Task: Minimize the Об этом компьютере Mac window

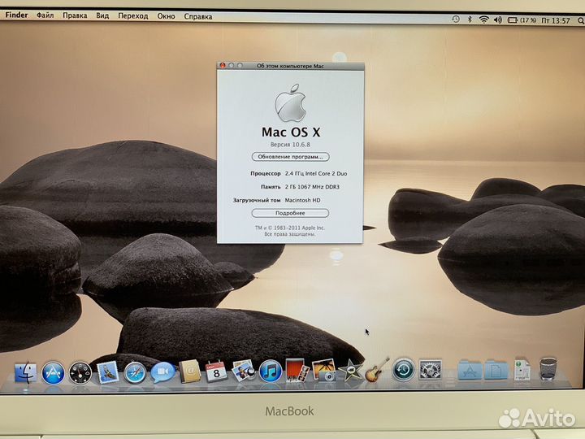Action: (x=232, y=65)
